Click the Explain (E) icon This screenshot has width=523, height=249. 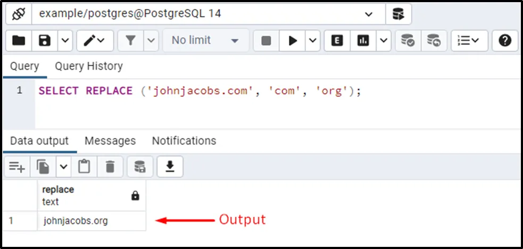coord(337,40)
